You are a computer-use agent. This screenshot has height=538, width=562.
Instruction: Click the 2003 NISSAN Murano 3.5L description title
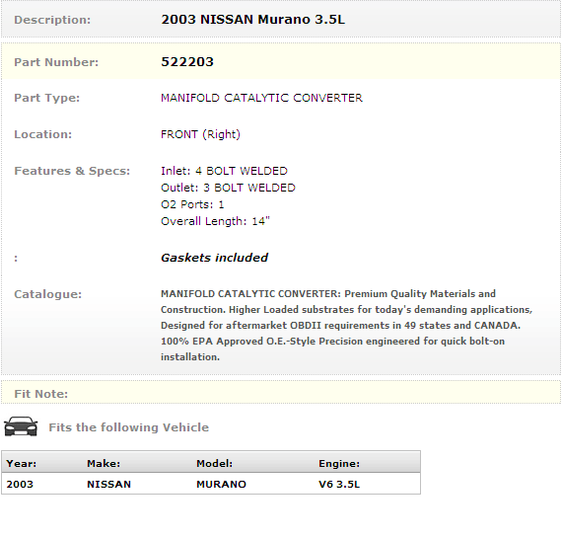[252, 20]
